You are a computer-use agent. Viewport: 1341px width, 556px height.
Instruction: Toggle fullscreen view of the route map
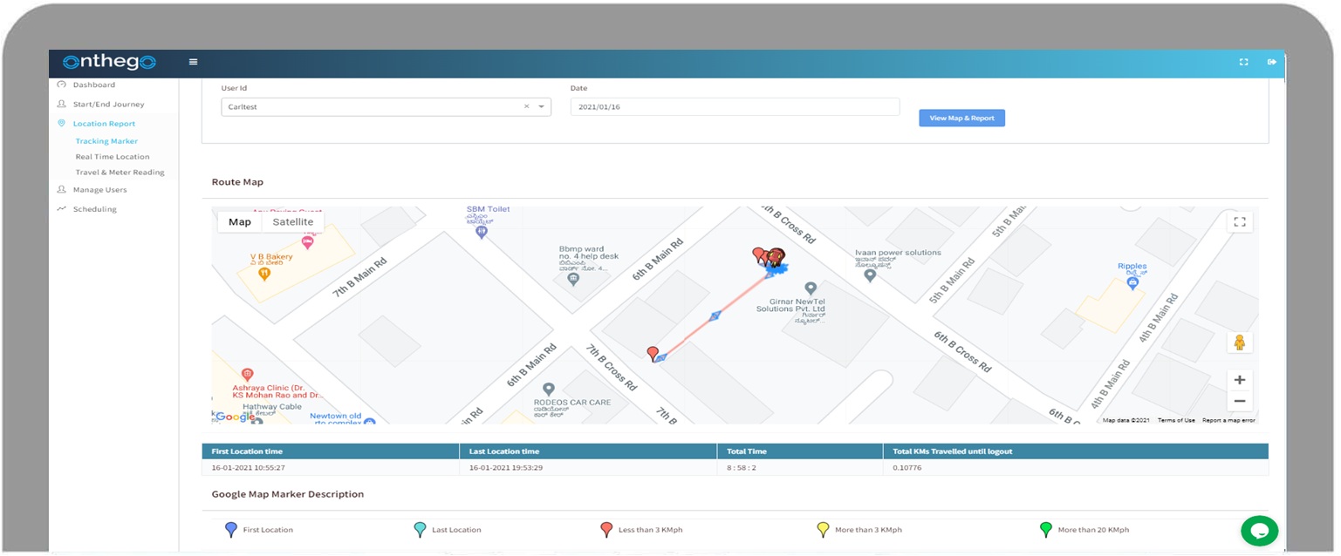coord(1239,222)
